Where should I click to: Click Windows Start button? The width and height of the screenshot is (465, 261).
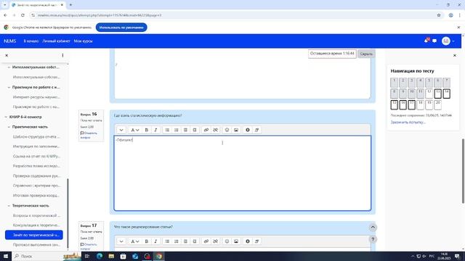(x=6, y=256)
